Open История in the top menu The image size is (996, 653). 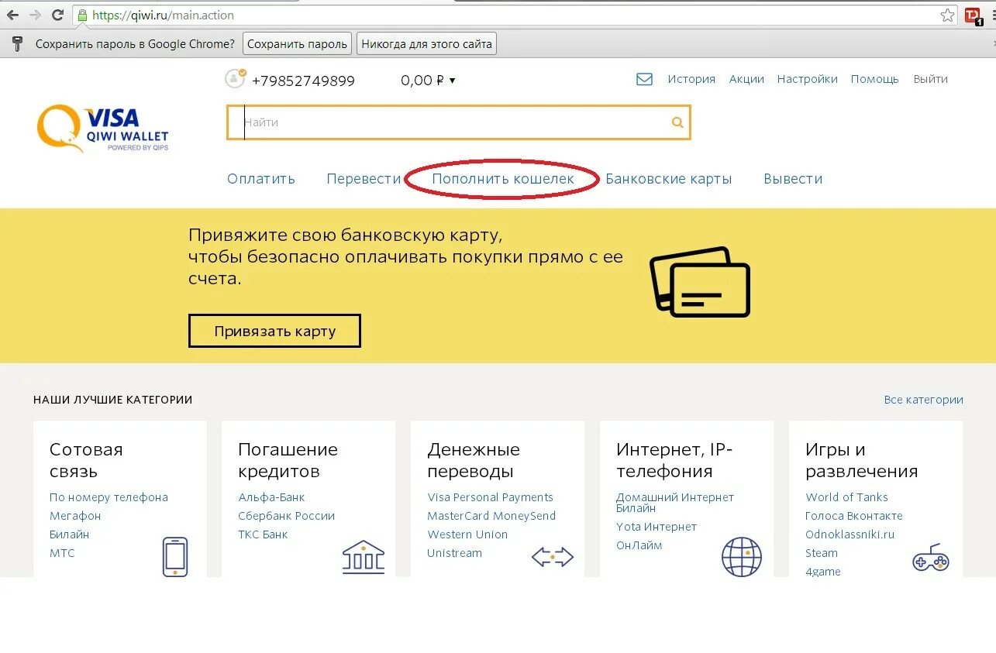pyautogui.click(x=691, y=79)
